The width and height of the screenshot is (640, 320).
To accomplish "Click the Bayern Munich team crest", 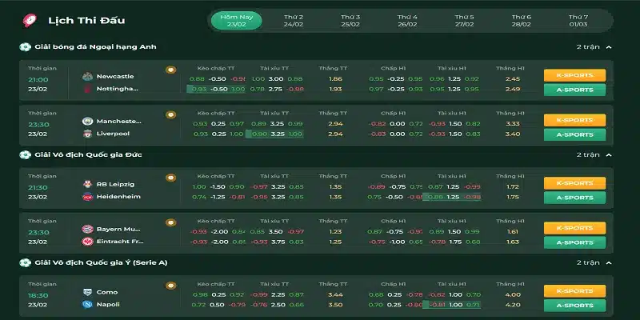I will click(87, 229).
